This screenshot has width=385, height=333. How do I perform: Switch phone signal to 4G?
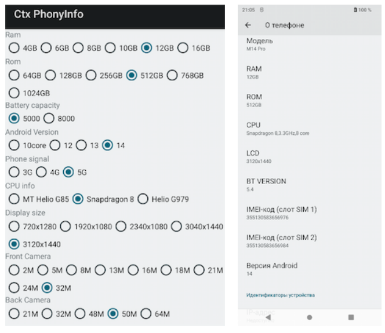point(41,172)
